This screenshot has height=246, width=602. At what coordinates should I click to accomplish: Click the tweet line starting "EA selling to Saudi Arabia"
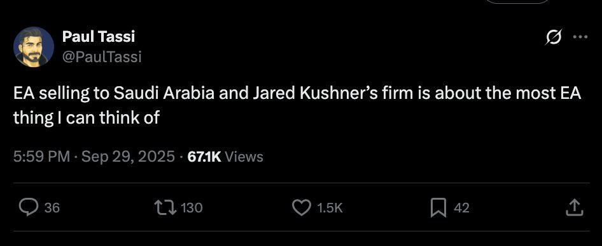(297, 93)
